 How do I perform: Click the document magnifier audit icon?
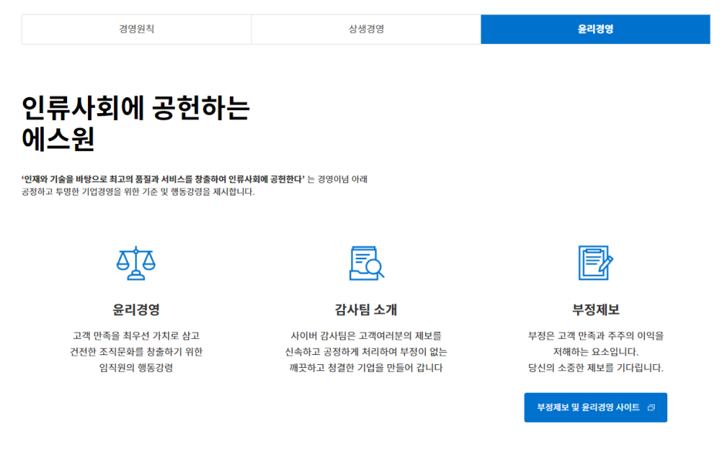366,263
